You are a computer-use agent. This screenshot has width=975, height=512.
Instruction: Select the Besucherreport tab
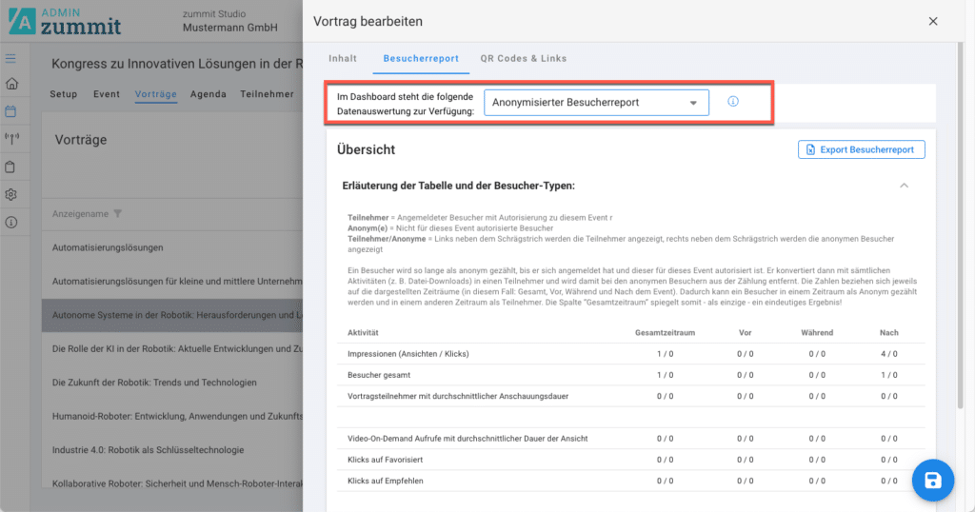pyautogui.click(x=421, y=59)
